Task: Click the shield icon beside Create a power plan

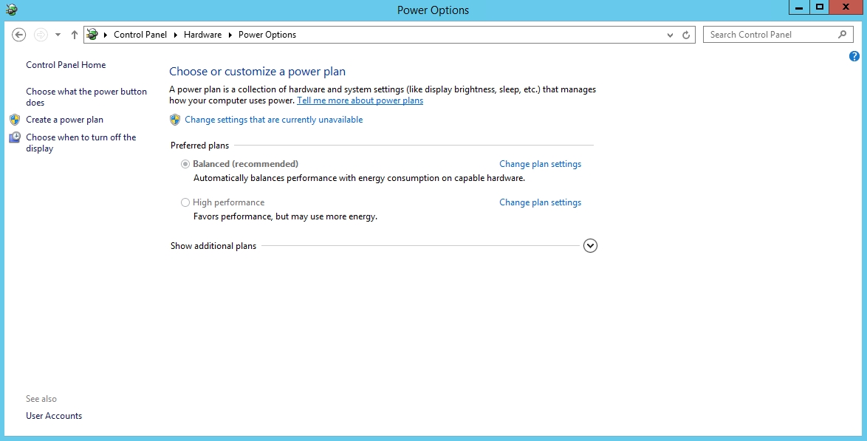Action: (13, 119)
